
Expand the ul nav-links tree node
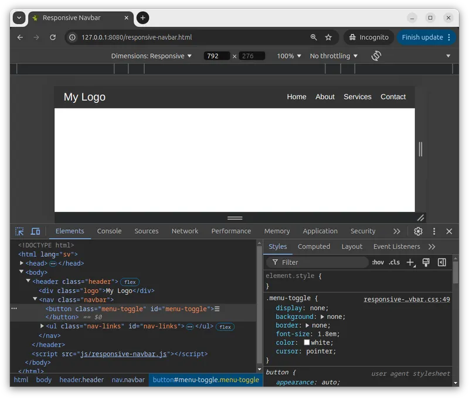pos(42,326)
